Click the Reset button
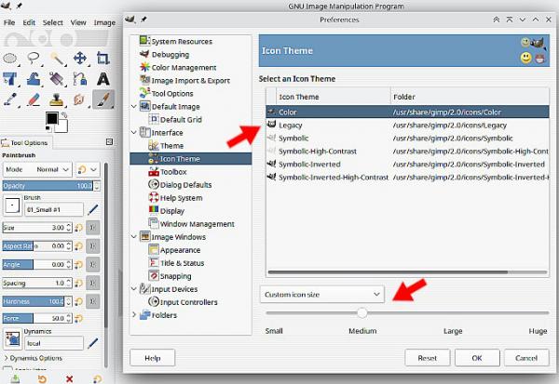 point(427,358)
